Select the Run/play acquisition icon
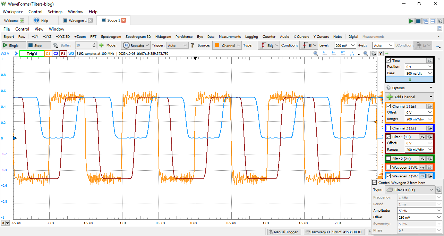This screenshot has height=236, width=444. pos(411,21)
